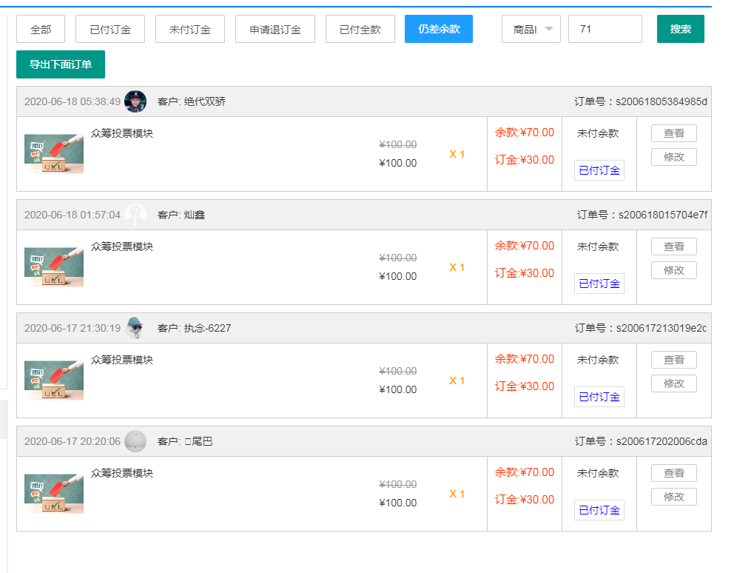The image size is (737, 573).
Task: Click avatar of customer 执念-6227
Action: [135, 328]
